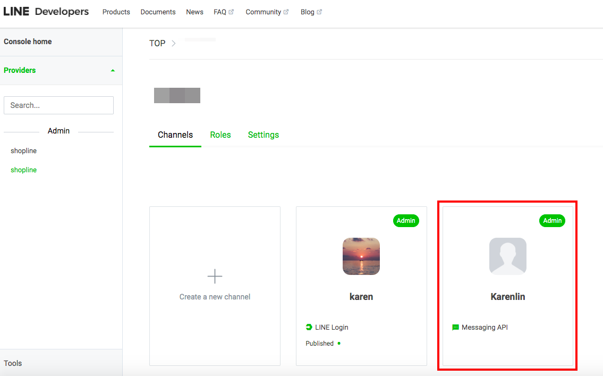Viewport: 603px width, 376px height.
Task: Click the karen channel name
Action: click(x=361, y=297)
